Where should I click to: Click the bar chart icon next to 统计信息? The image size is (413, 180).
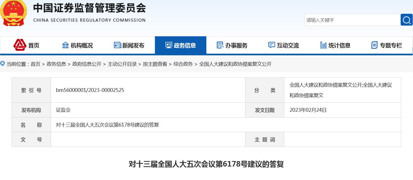pyautogui.click(x=324, y=45)
